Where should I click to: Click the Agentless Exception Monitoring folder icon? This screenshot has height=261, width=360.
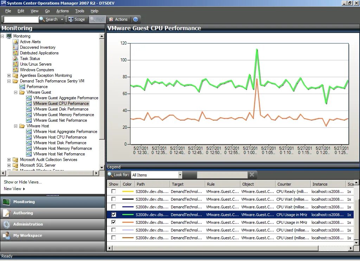15,75
